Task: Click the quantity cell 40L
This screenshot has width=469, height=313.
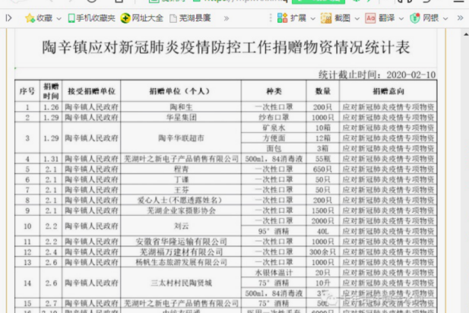Action: pos(323,231)
